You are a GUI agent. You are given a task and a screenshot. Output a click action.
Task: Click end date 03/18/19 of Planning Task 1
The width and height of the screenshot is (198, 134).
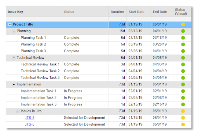(160, 38)
